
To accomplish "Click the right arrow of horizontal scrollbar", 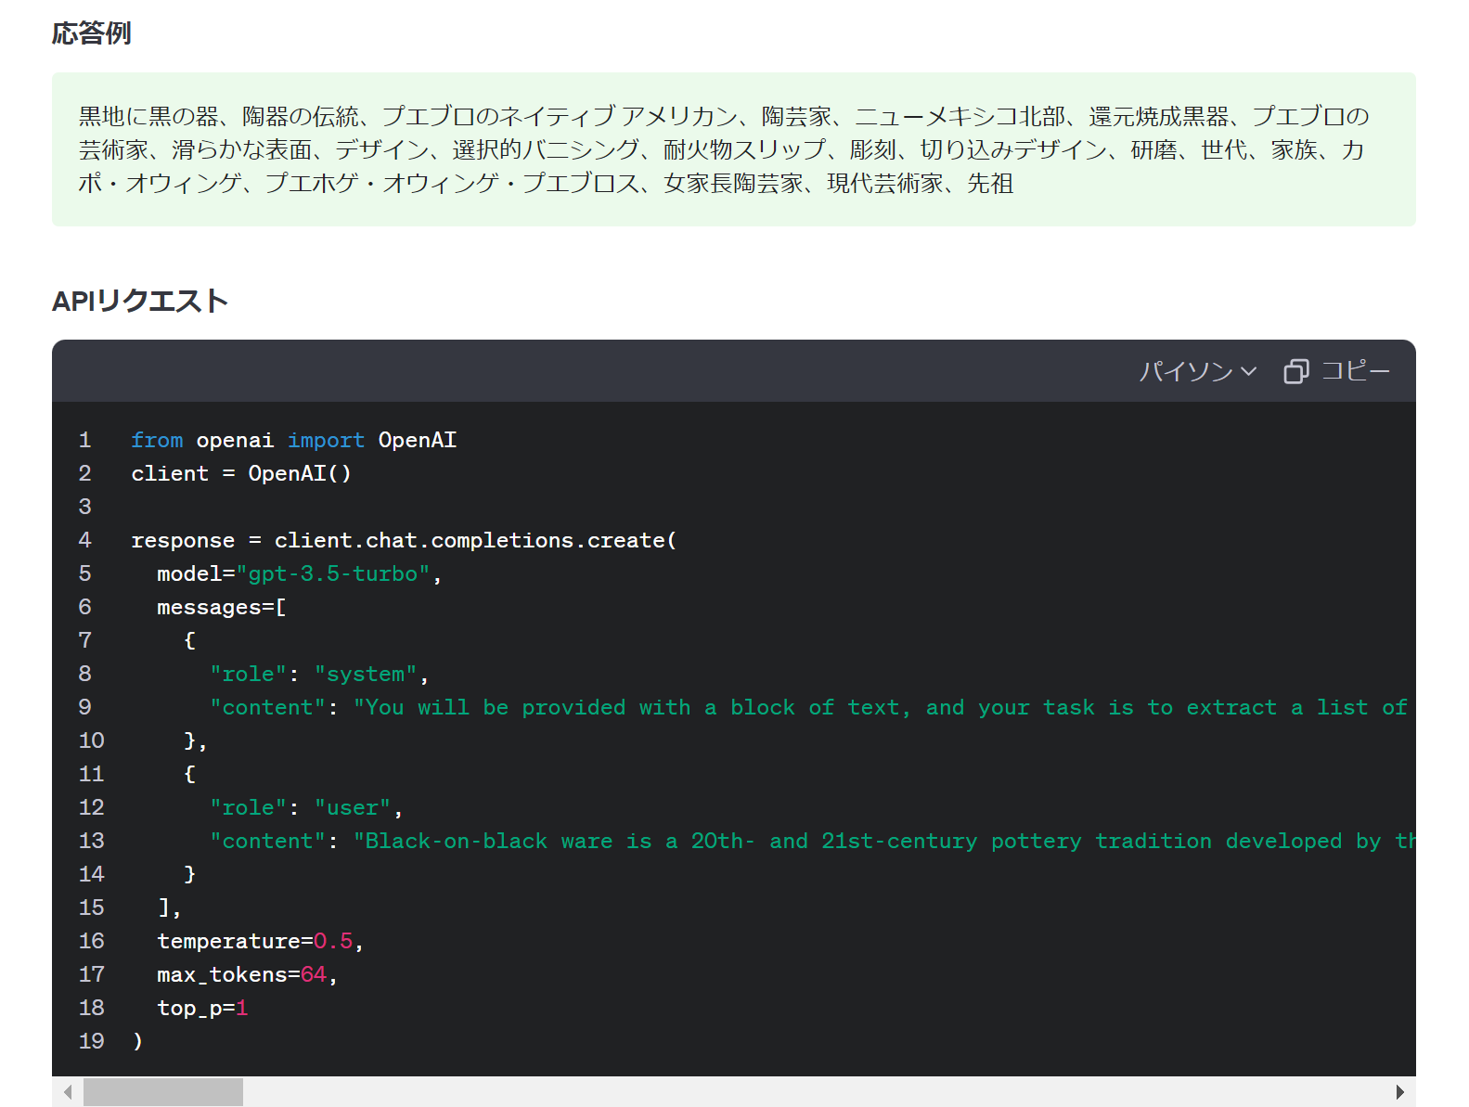I will click(1400, 1092).
